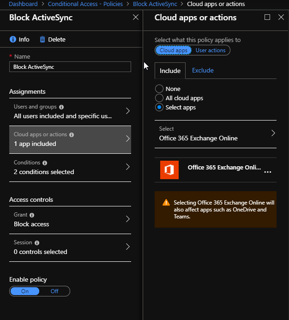This screenshot has height=320, width=289.
Task: Switch to the Include tab
Action: click(170, 71)
